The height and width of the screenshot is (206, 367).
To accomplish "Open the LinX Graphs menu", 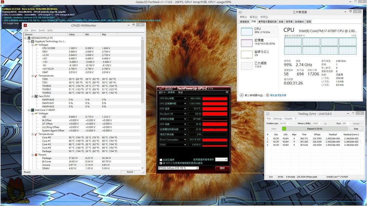I will 289,119.
